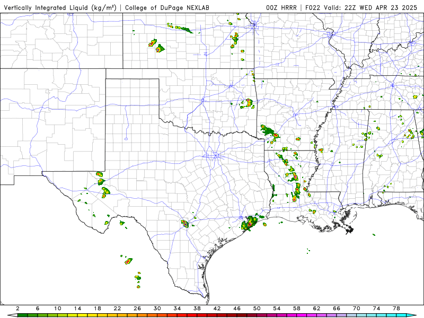Click the color scale label "34"
The image size is (424, 318).
[x=177, y=308]
